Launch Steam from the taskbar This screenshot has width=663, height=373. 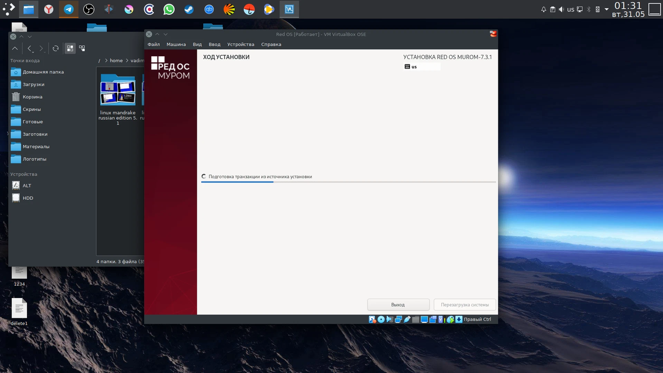tap(189, 9)
